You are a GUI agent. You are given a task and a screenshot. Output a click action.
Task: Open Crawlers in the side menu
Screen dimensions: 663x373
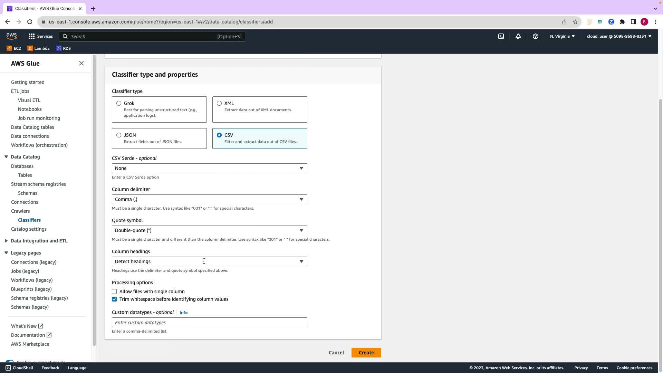pyautogui.click(x=20, y=211)
